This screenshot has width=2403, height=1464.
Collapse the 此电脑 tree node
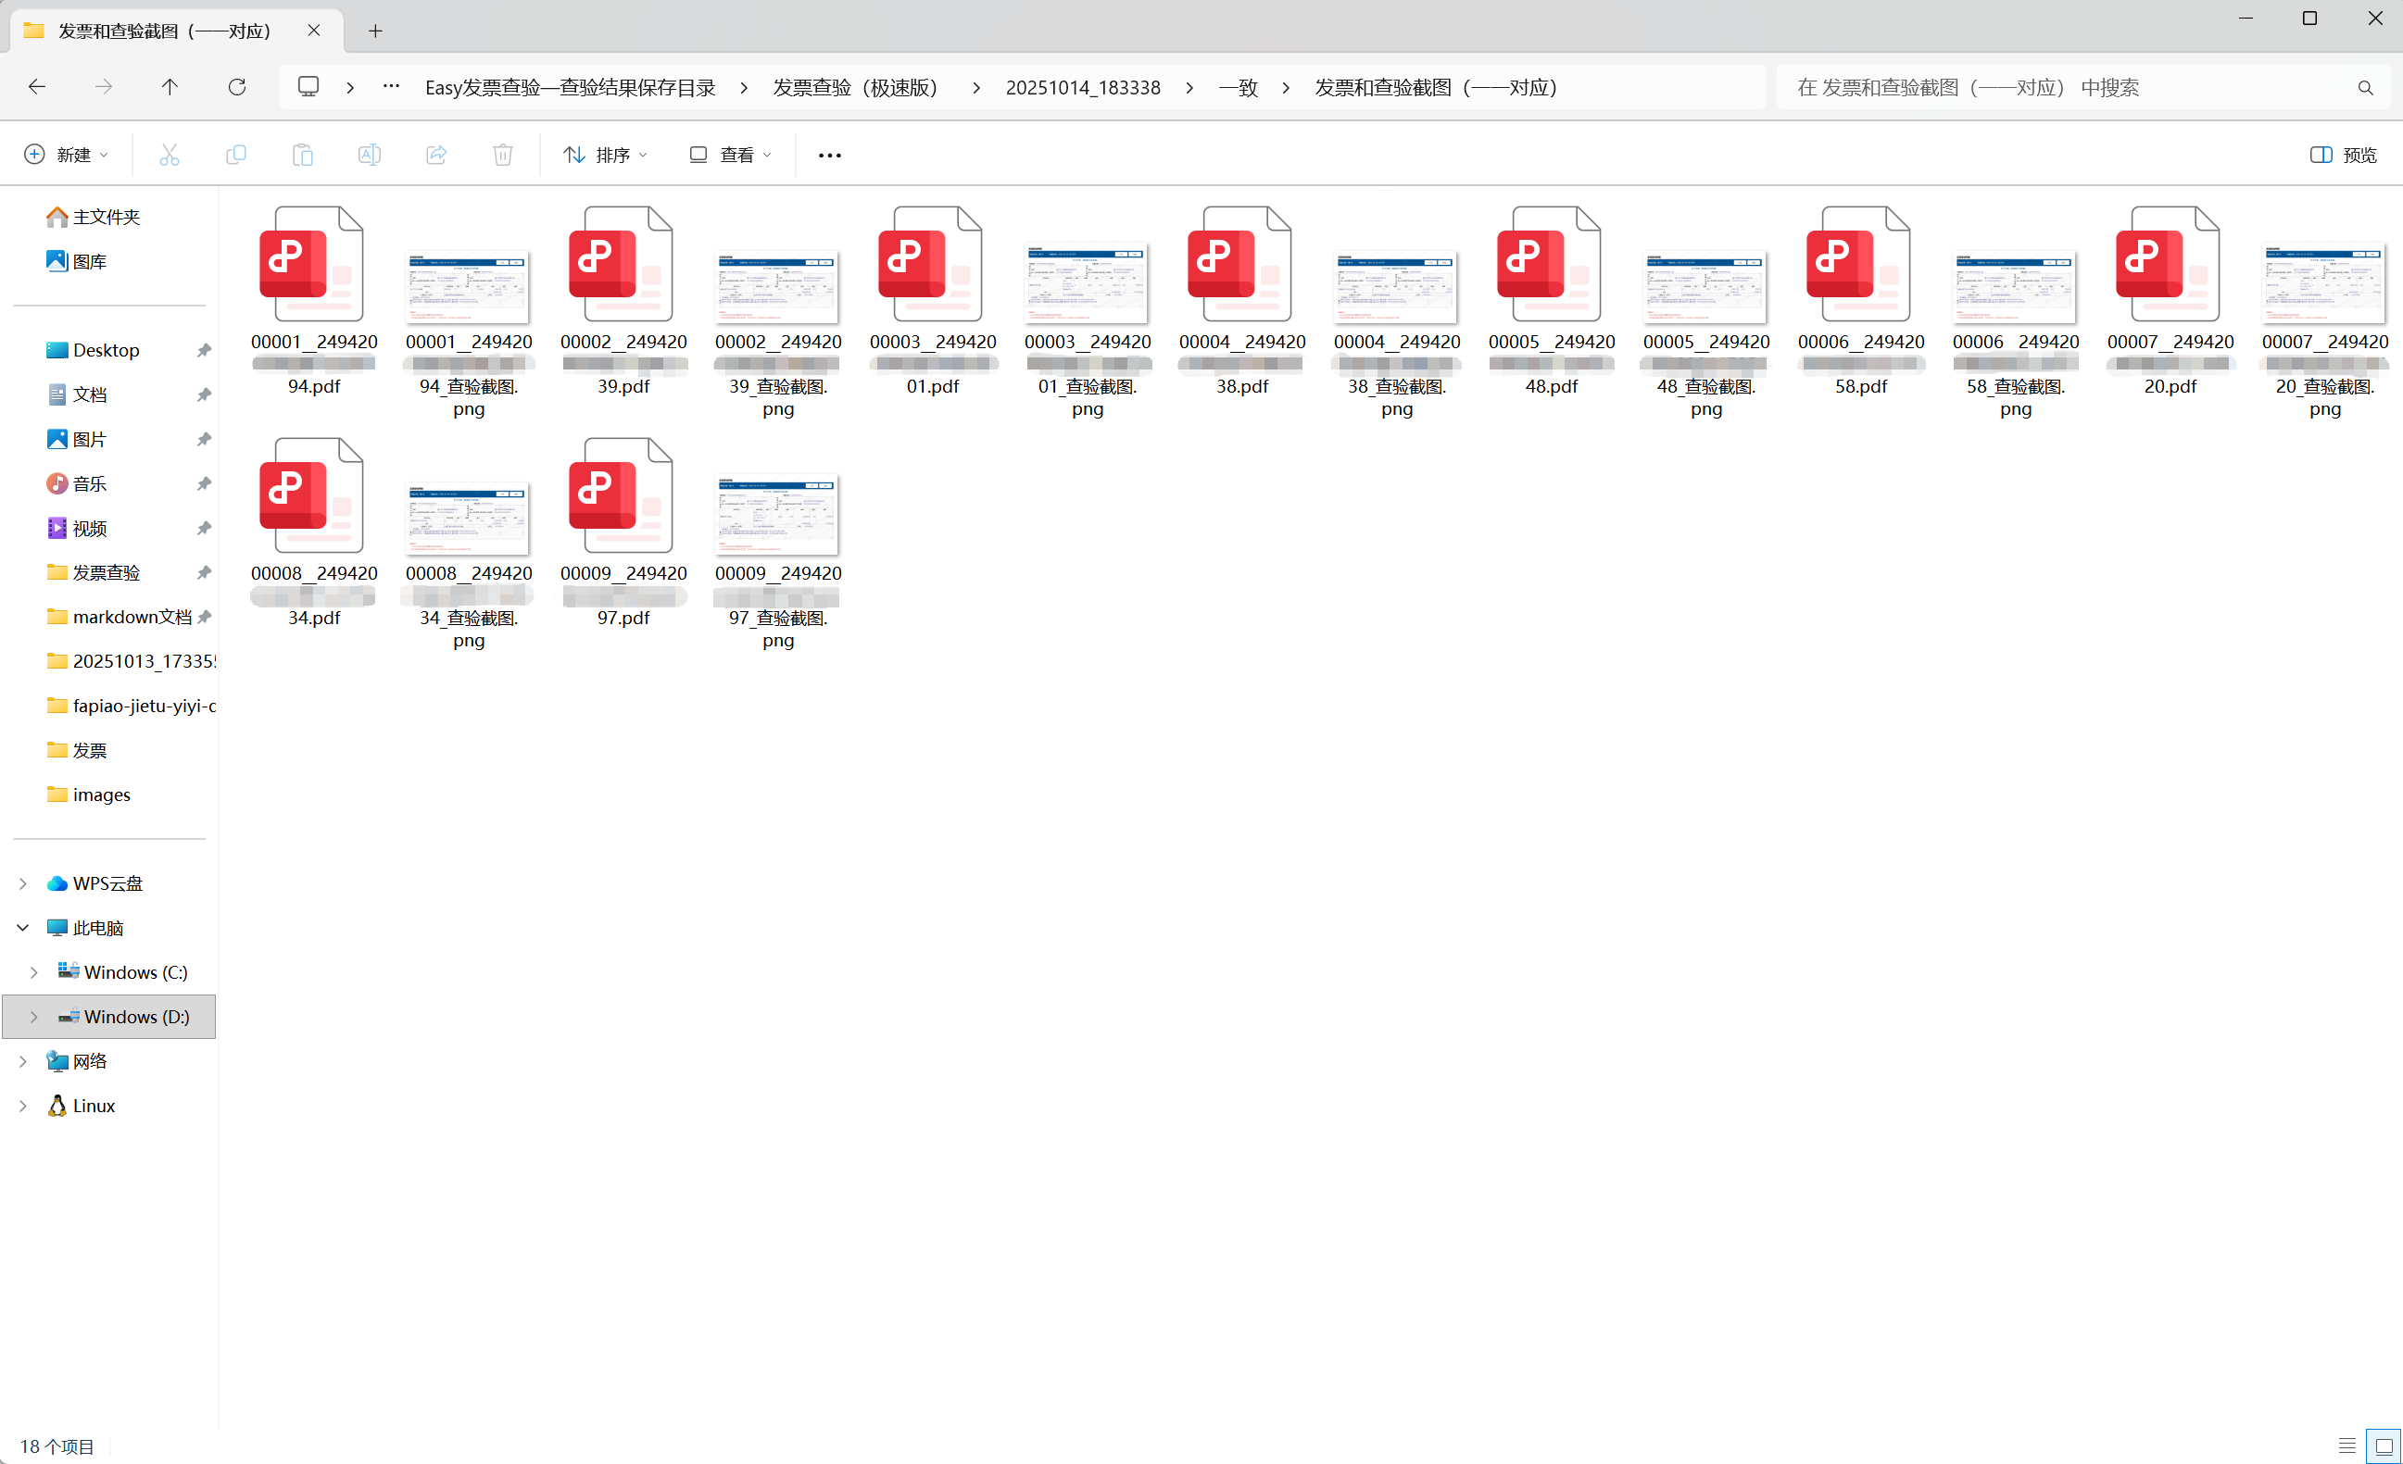22,928
